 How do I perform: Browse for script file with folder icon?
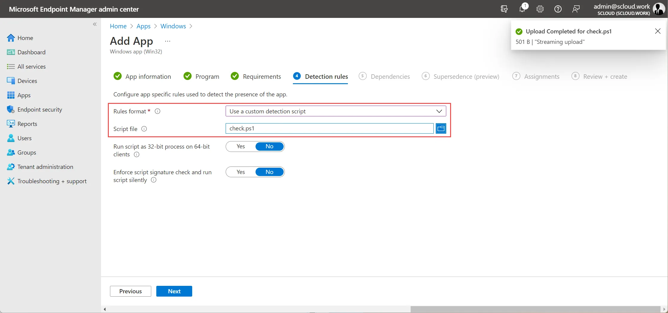click(441, 129)
